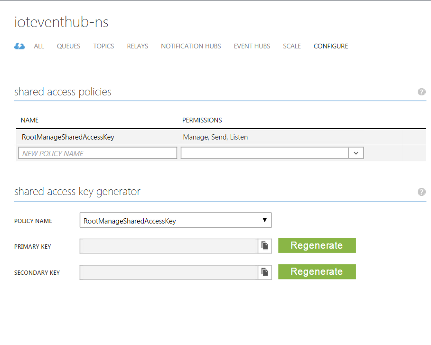
Task: Switch to the EVENT HUBS tab
Action: pos(252,46)
